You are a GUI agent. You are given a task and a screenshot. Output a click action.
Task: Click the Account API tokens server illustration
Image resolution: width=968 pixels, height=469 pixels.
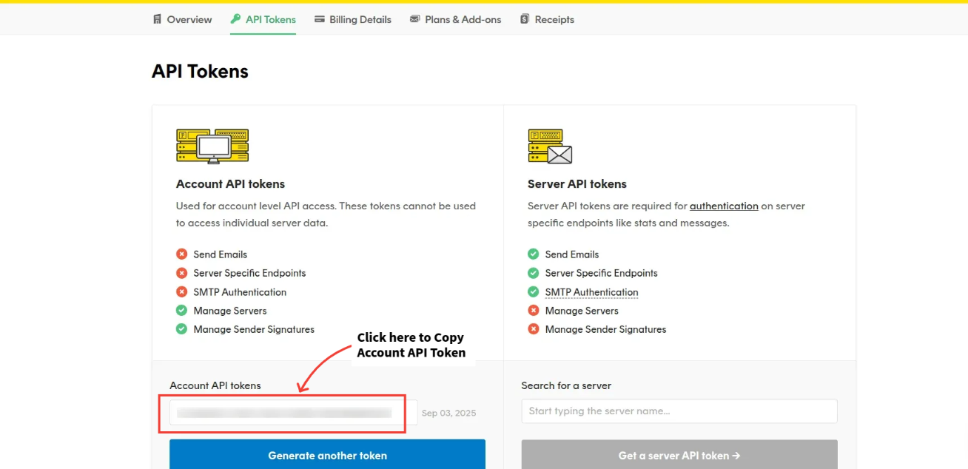pyautogui.click(x=212, y=146)
